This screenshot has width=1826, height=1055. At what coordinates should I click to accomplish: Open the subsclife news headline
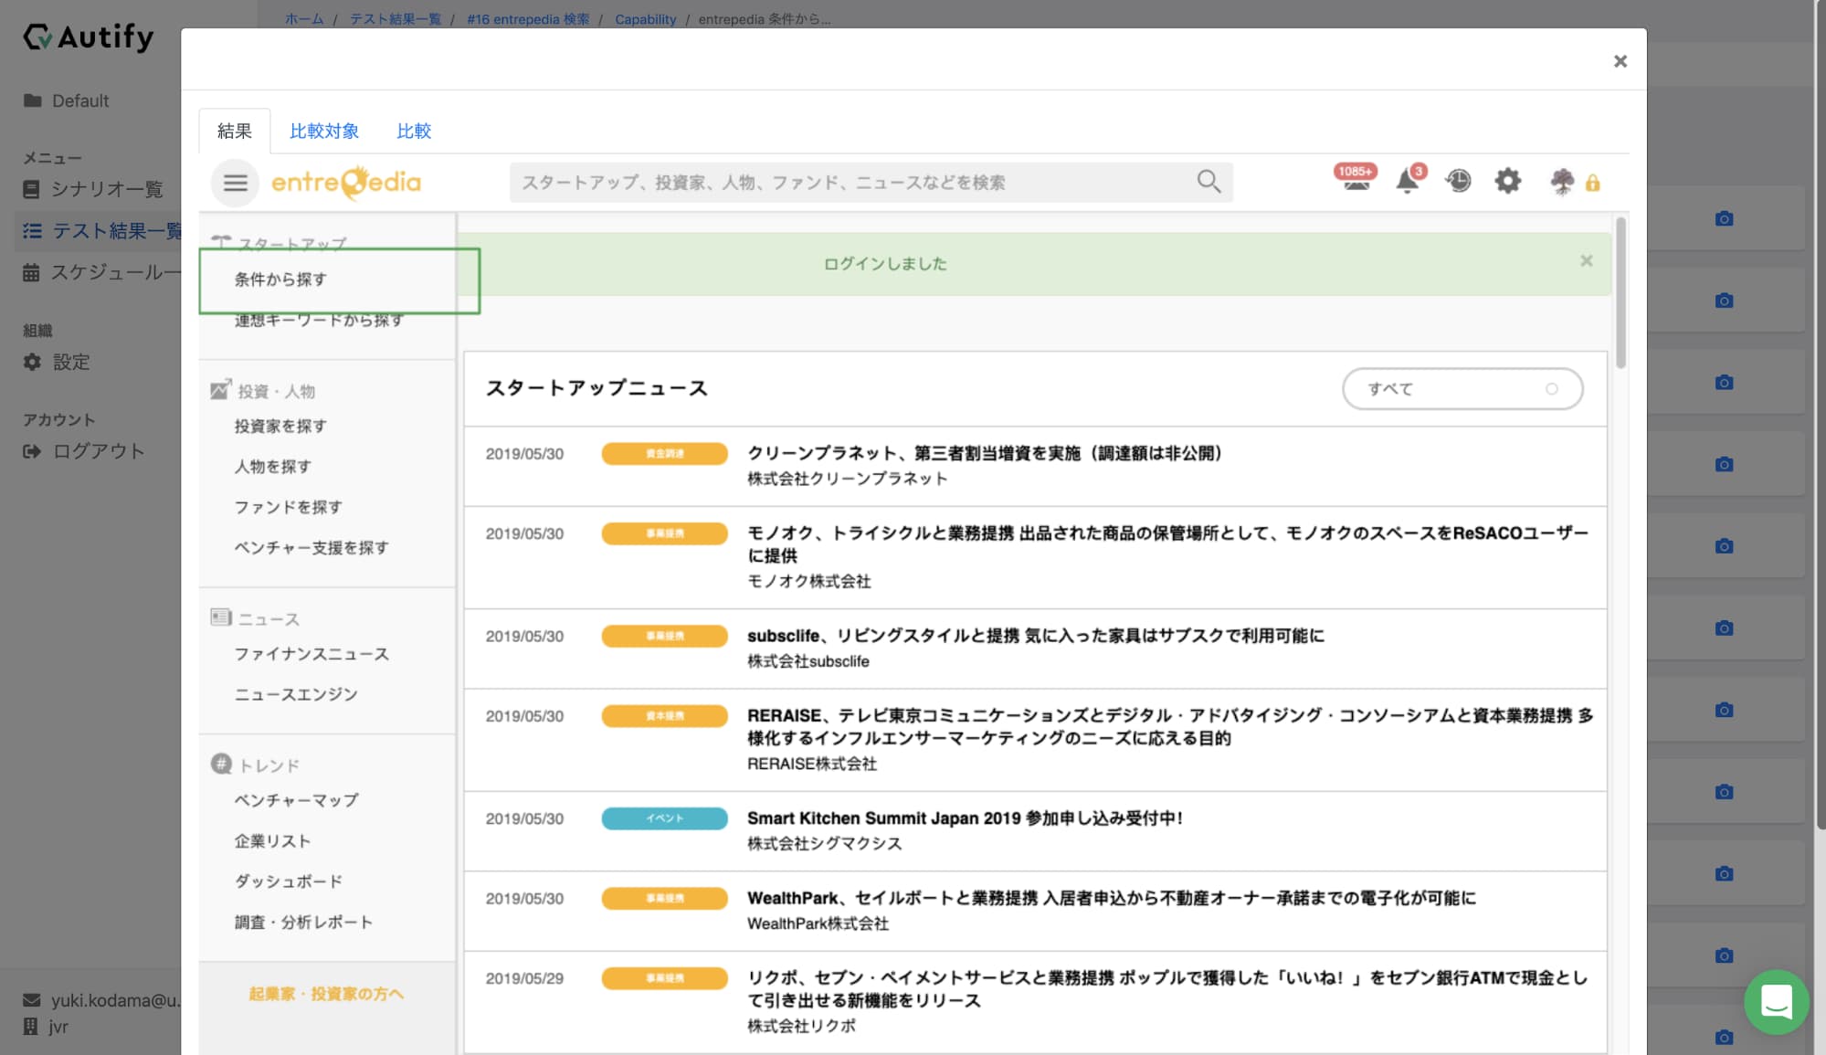click(x=1036, y=636)
